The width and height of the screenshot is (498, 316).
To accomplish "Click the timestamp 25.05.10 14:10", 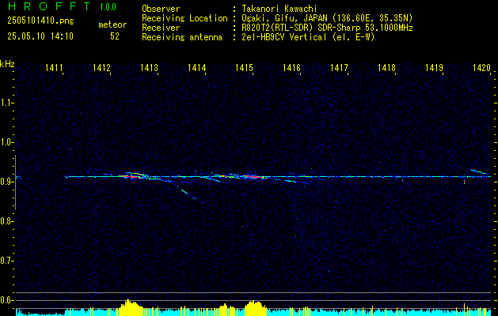I will tap(40, 36).
